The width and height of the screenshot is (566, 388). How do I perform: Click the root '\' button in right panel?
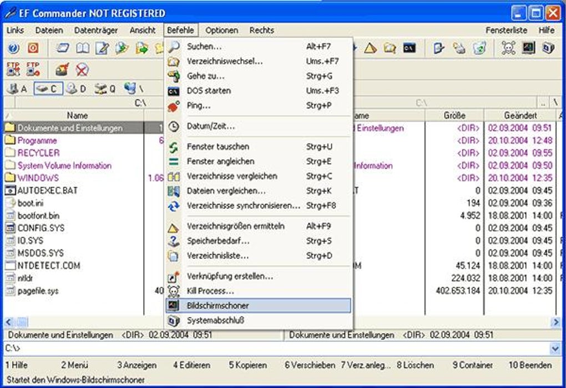(555, 103)
